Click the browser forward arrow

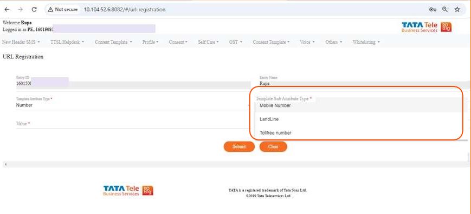tap(21, 10)
